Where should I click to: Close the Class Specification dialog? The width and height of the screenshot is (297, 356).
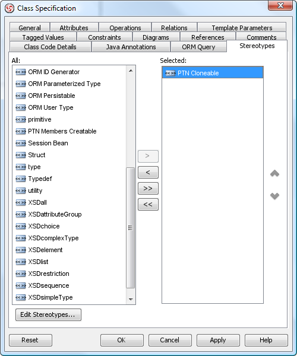coord(280,5)
